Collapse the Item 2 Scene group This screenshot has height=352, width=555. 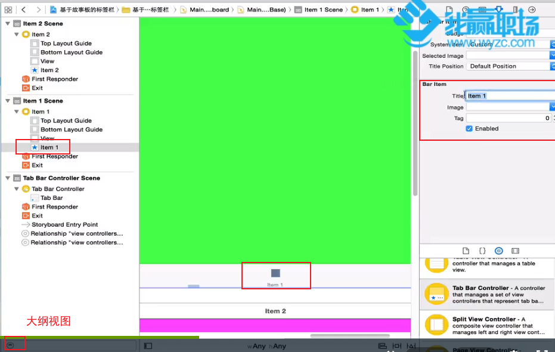coord(8,23)
